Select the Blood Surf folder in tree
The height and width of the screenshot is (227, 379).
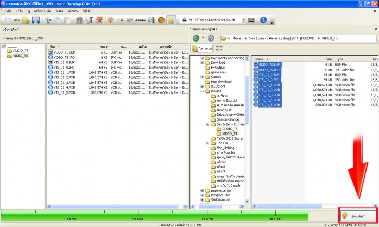click(224, 110)
